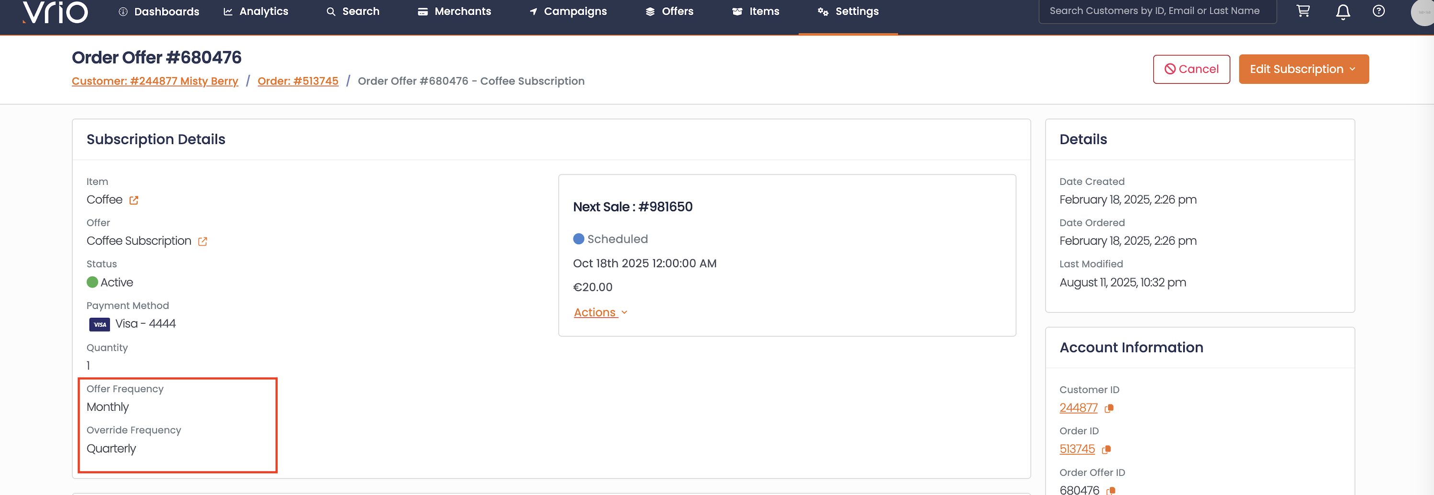This screenshot has width=1434, height=495.
Task: Expand the Next Sale Actions dropdown
Action: point(600,313)
